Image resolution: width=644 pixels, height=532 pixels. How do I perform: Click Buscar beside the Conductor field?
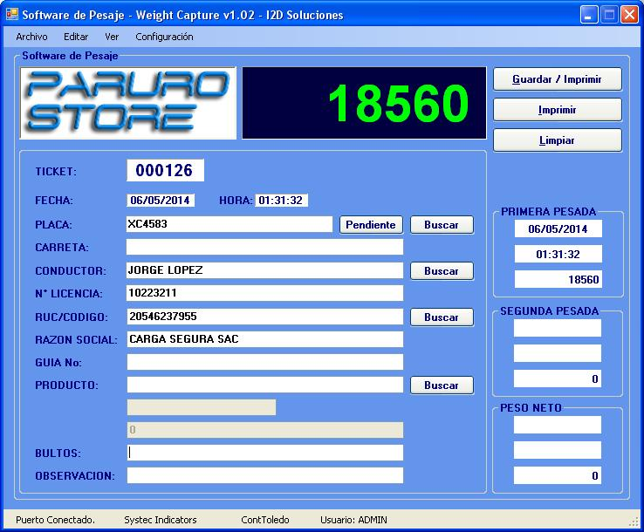pos(441,271)
